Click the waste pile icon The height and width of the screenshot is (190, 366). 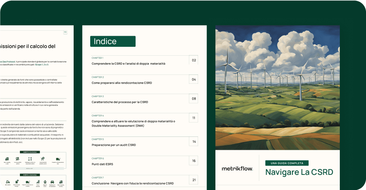(x=38, y=182)
